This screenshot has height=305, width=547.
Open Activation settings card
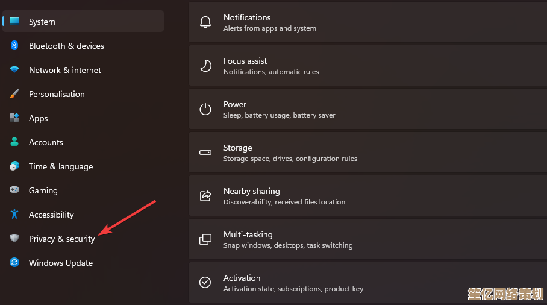[x=367, y=282]
